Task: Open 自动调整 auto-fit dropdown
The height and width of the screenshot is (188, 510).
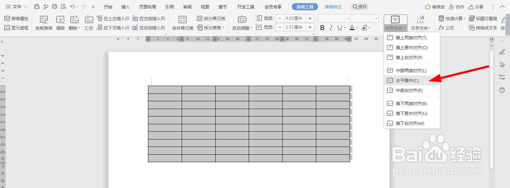Action: click(x=242, y=23)
